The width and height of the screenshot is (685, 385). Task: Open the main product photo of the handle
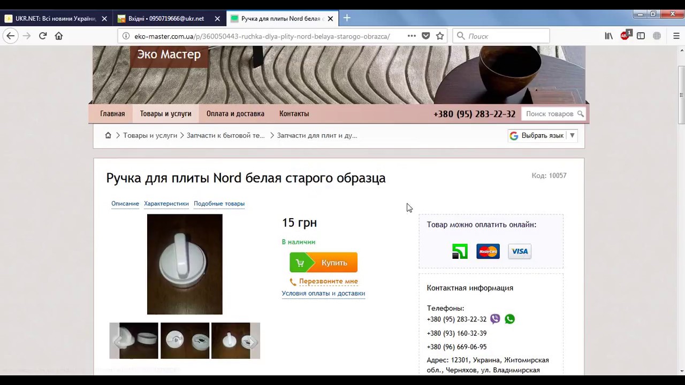185,264
